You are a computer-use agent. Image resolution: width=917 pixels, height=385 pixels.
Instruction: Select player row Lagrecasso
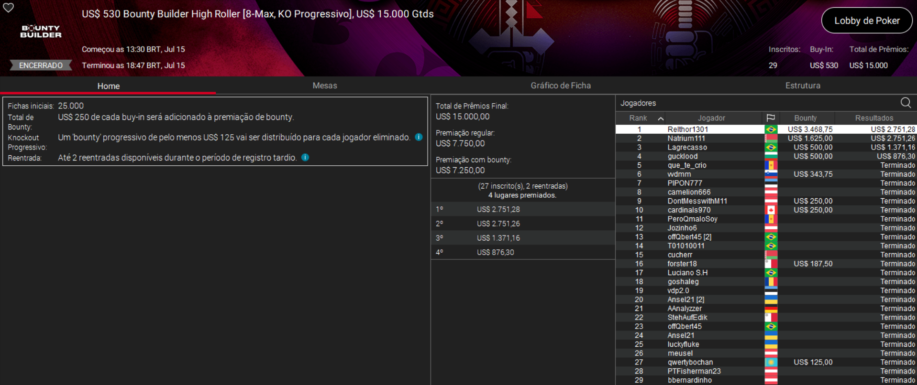tap(766, 148)
